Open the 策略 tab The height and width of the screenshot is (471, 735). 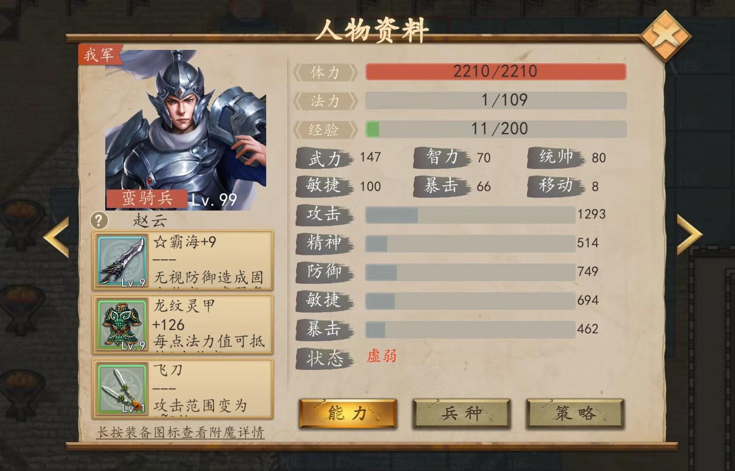[575, 413]
